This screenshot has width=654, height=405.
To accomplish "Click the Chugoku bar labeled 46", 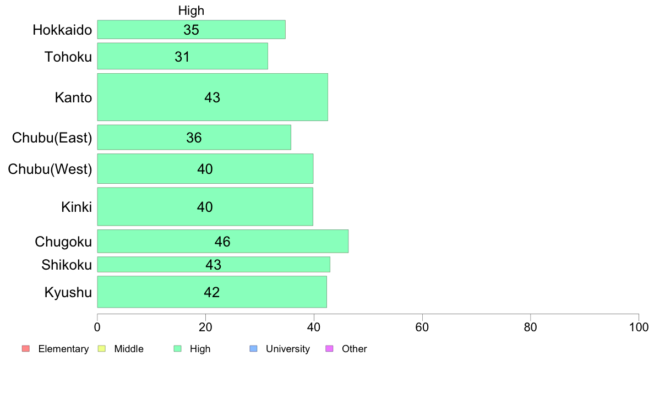I will click(223, 242).
